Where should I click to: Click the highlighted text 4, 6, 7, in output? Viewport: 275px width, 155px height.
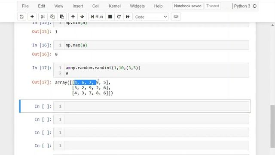point(85,82)
